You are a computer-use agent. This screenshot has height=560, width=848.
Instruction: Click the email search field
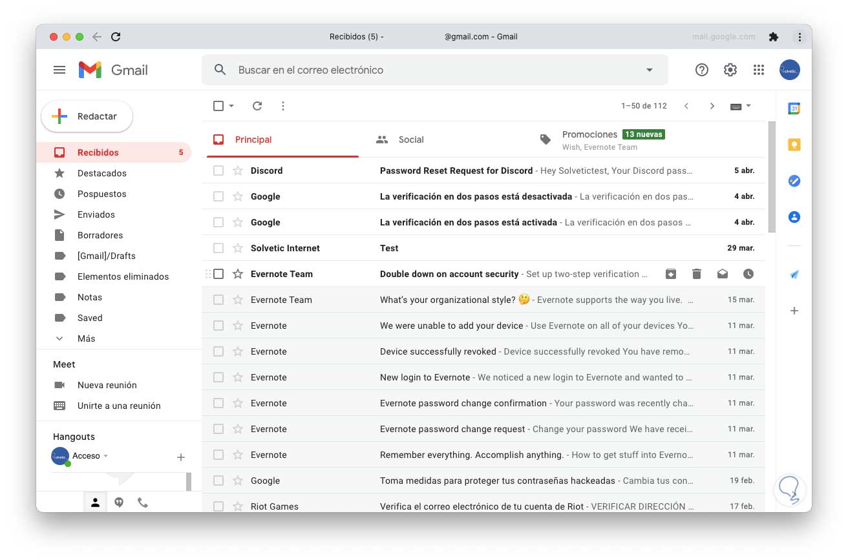[434, 70]
